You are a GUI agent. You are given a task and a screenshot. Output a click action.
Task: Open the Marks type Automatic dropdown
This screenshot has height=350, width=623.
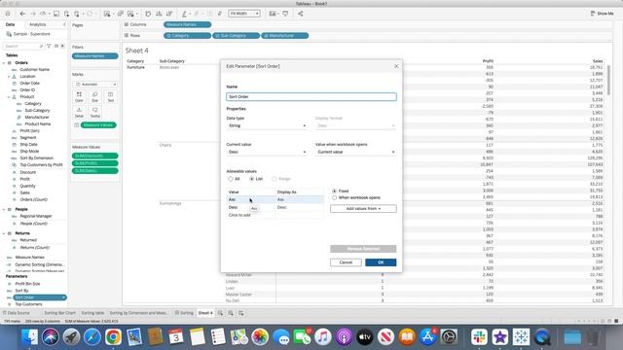click(x=95, y=85)
